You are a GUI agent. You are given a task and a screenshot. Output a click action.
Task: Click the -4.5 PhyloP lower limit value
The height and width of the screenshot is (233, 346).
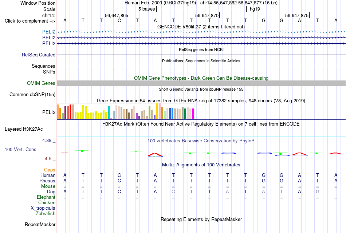point(47,159)
